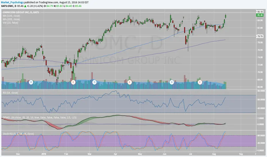Click the L:84.40 low value
The width and height of the screenshot is (267, 157).
pyautogui.click(x=68, y=6)
